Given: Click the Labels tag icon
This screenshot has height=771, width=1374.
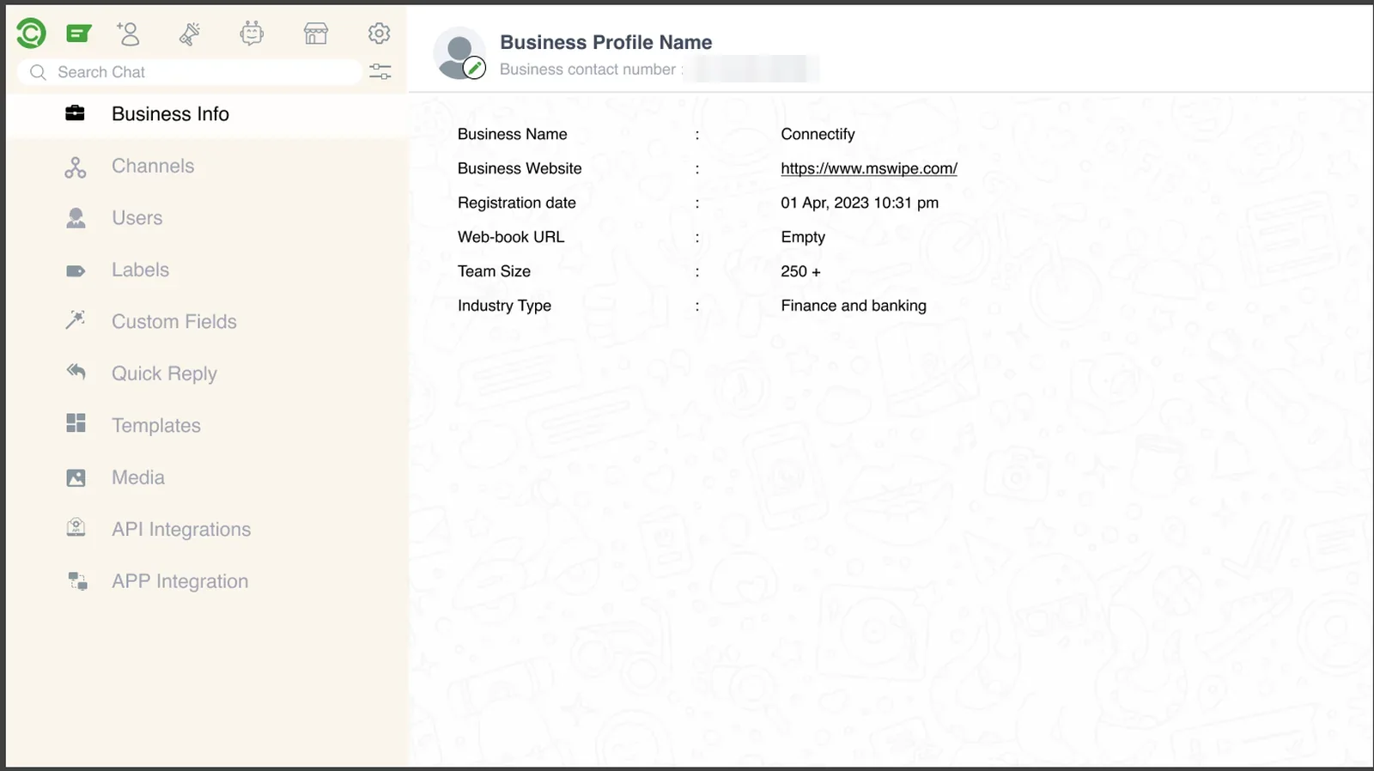Looking at the screenshot, I should point(76,271).
